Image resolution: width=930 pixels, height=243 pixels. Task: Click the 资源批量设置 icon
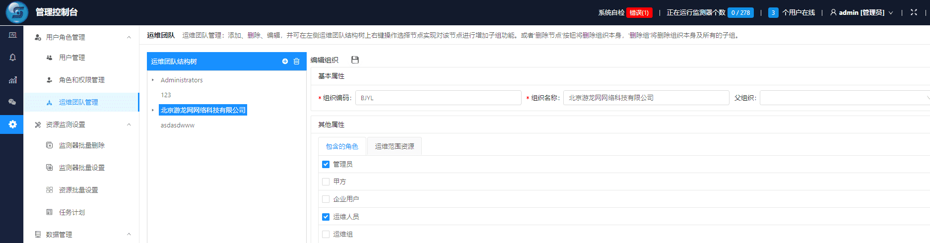coord(49,190)
